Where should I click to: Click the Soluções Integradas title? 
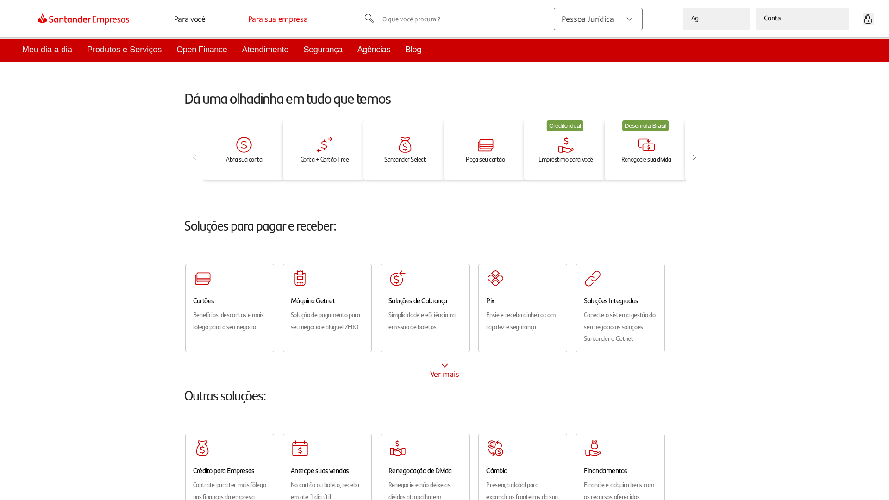(611, 301)
